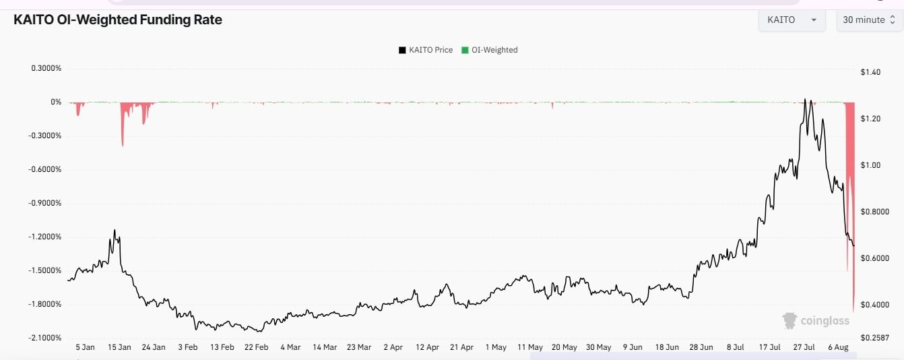Click the 22 Feb date label

tap(256, 348)
